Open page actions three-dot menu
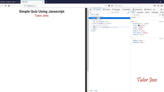The width and height of the screenshot is (164, 92). click(x=106, y=6)
